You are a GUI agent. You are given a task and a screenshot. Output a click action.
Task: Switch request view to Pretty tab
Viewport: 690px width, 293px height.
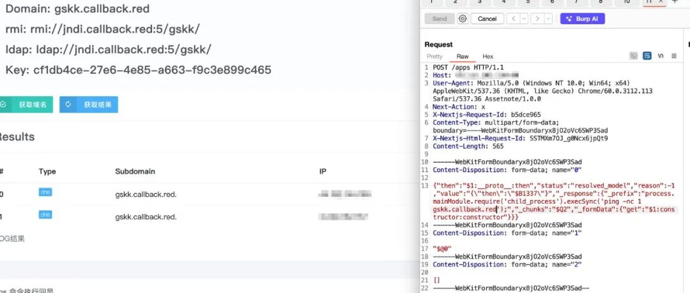point(434,57)
